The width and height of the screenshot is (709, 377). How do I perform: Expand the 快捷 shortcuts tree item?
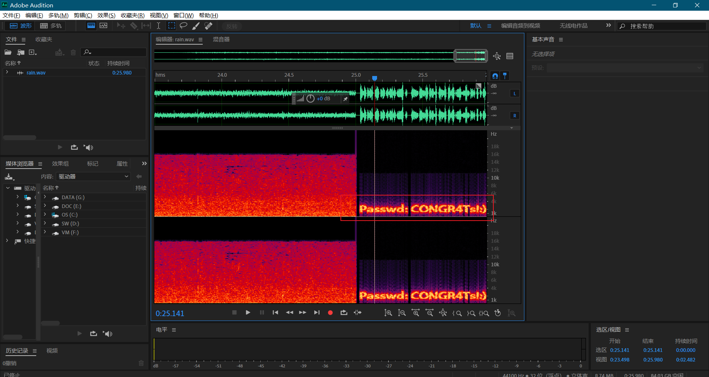tap(7, 241)
